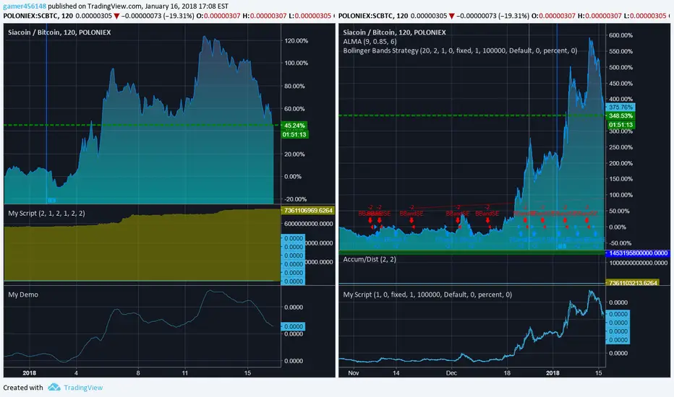
Task: Click the red down arrow in left header
Action: click(116, 16)
